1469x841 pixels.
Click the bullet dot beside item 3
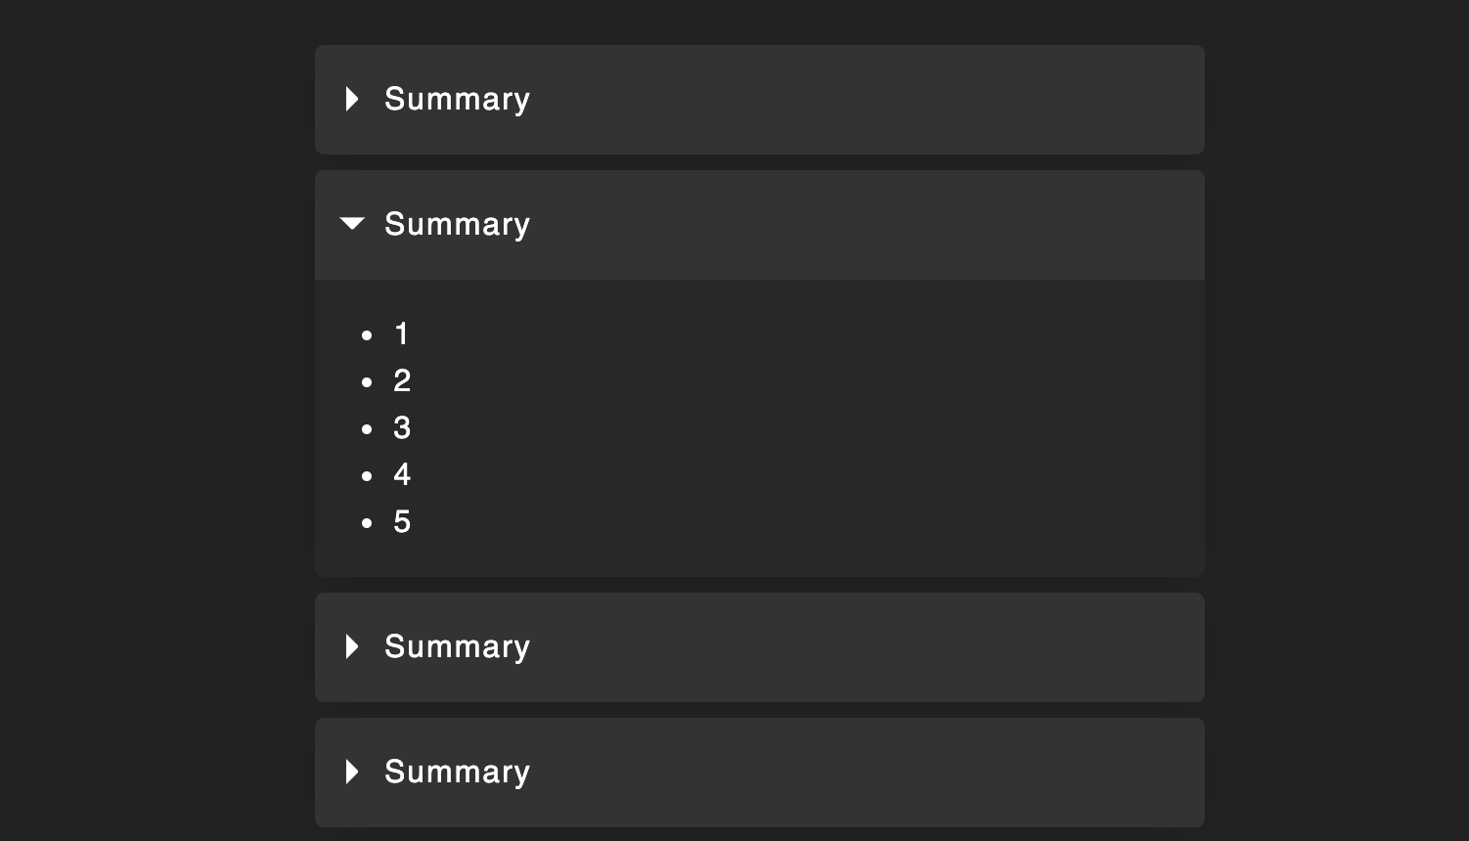367,429
